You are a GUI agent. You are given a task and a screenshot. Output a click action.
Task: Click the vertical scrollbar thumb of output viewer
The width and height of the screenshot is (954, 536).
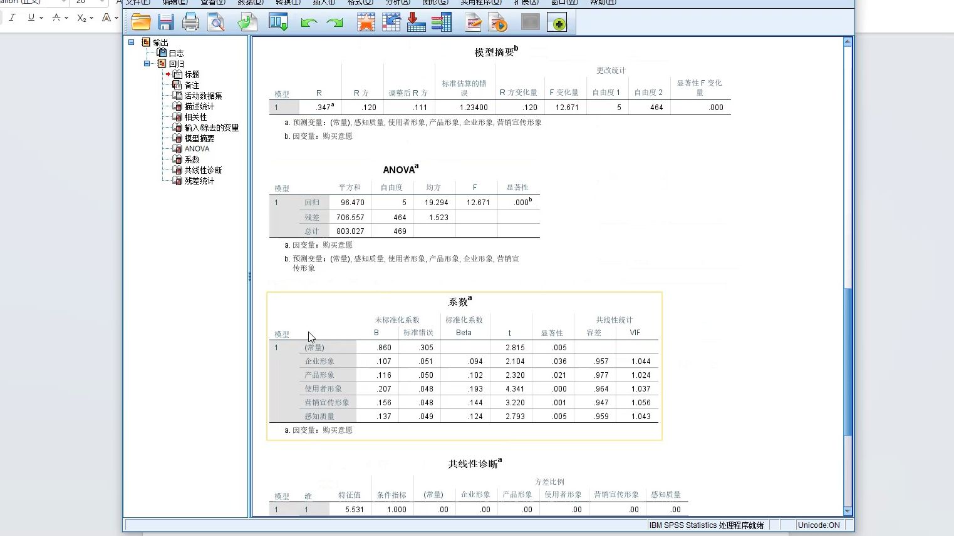(x=848, y=362)
